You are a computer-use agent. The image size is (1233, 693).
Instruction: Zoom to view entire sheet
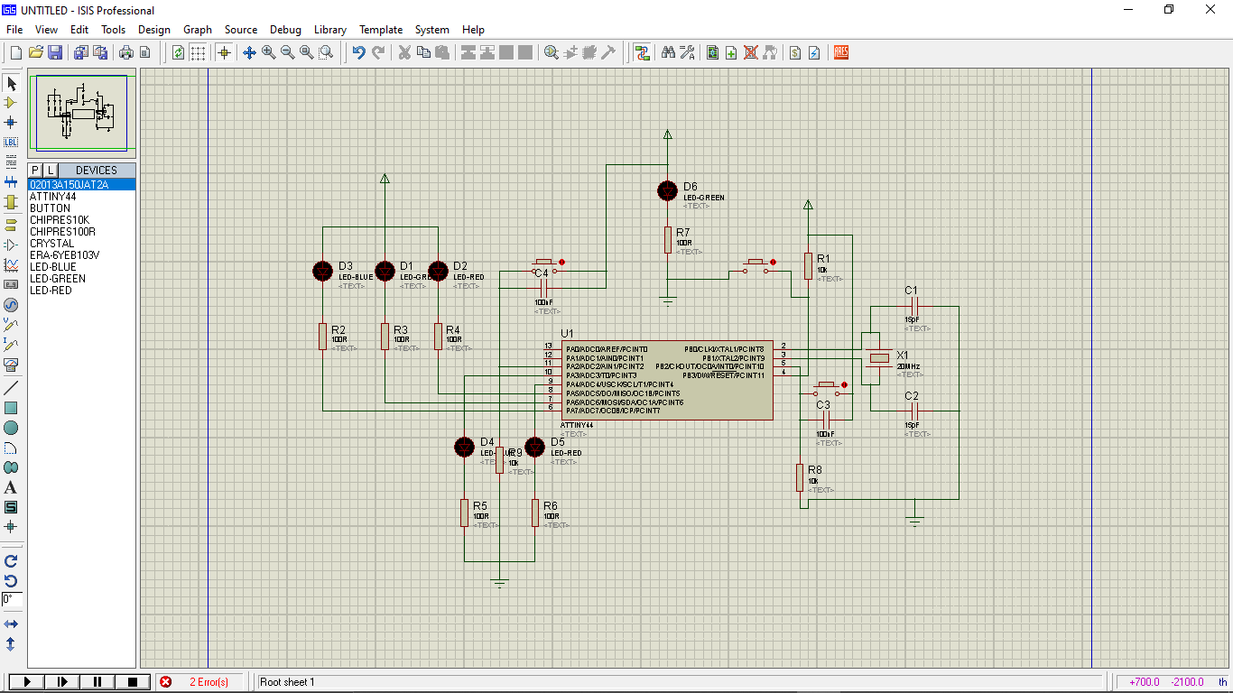coord(307,52)
